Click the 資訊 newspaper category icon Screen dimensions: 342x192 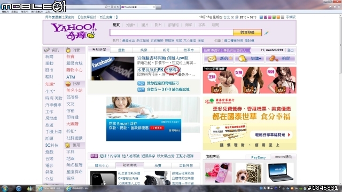point(47,50)
